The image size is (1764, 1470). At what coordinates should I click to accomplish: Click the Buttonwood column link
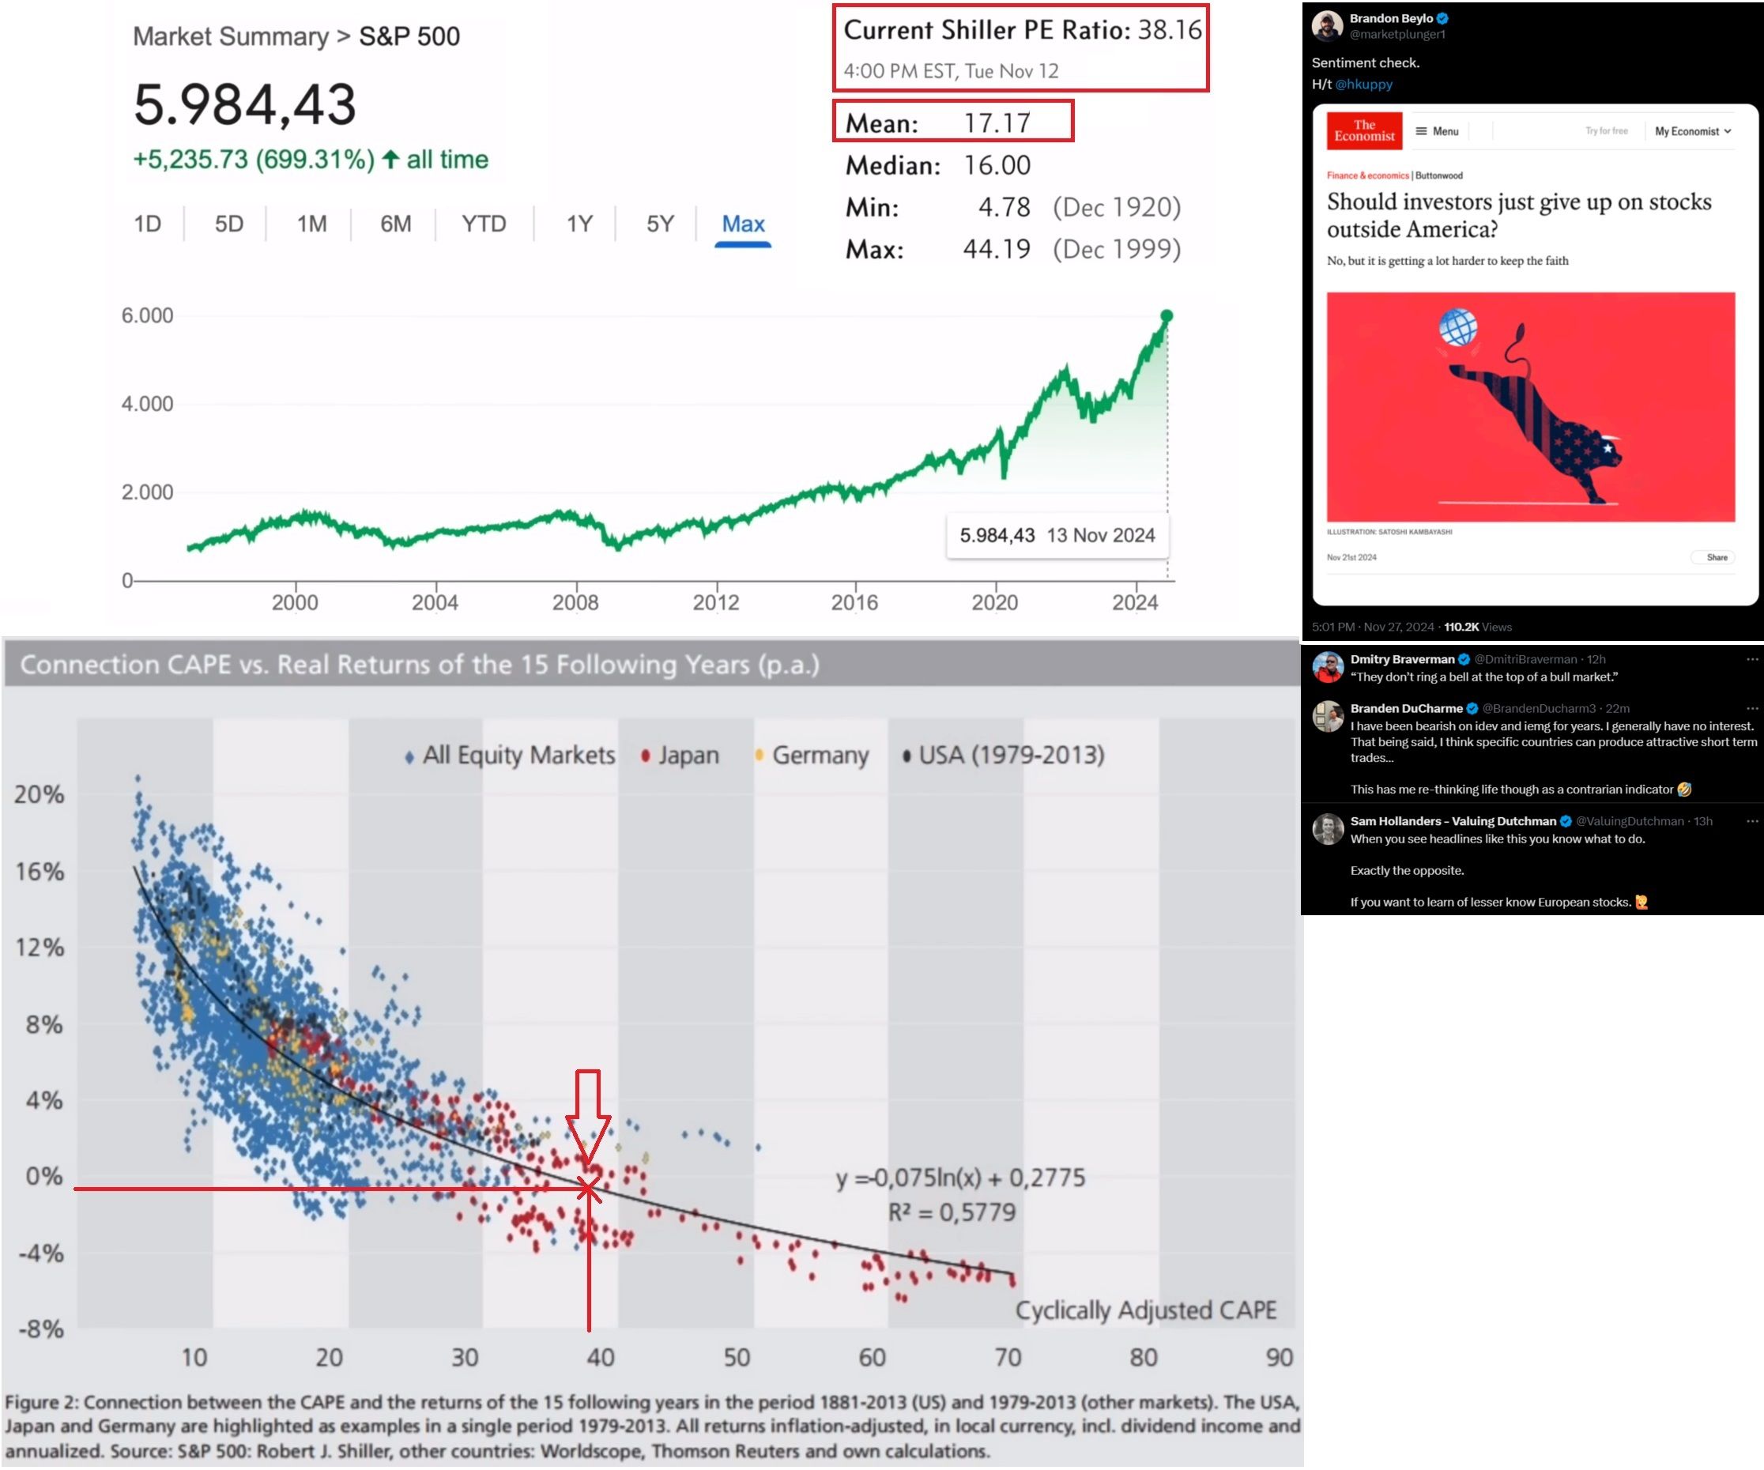1439,175
